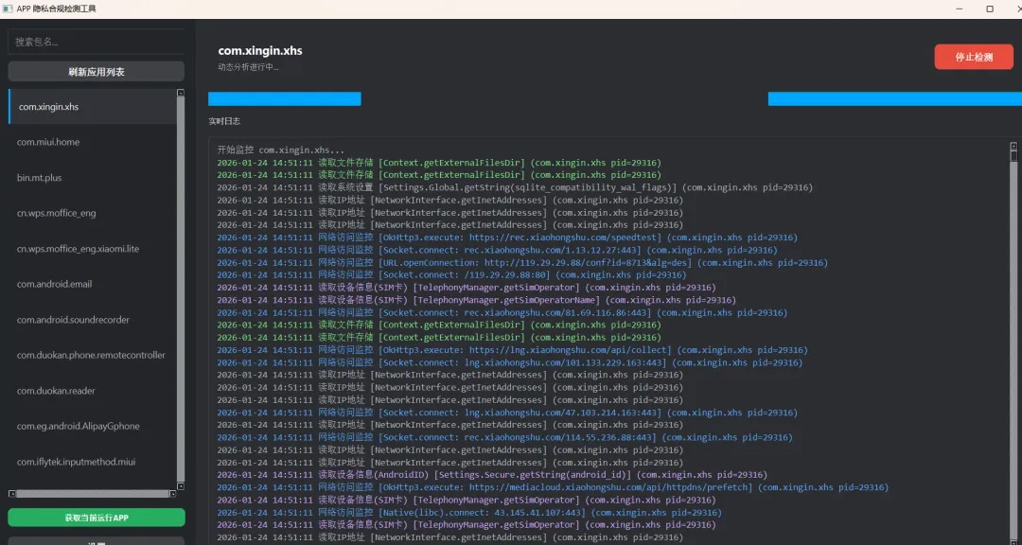Click the 停止检测 red button
This screenshot has width=1022, height=545.
point(973,57)
